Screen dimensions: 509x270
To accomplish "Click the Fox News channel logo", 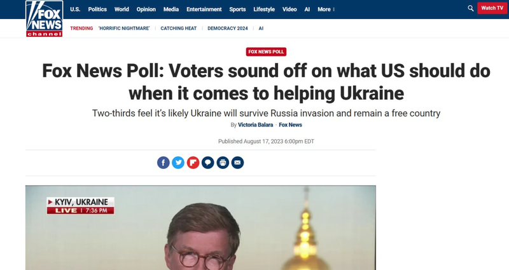I will point(44,18).
